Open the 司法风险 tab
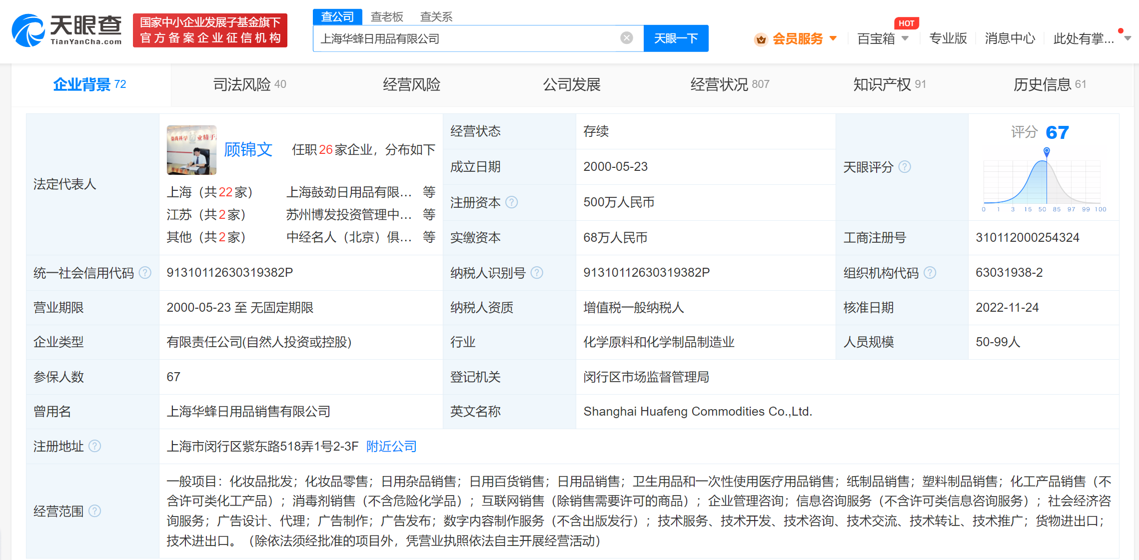This screenshot has height=560, width=1139. 250,84
